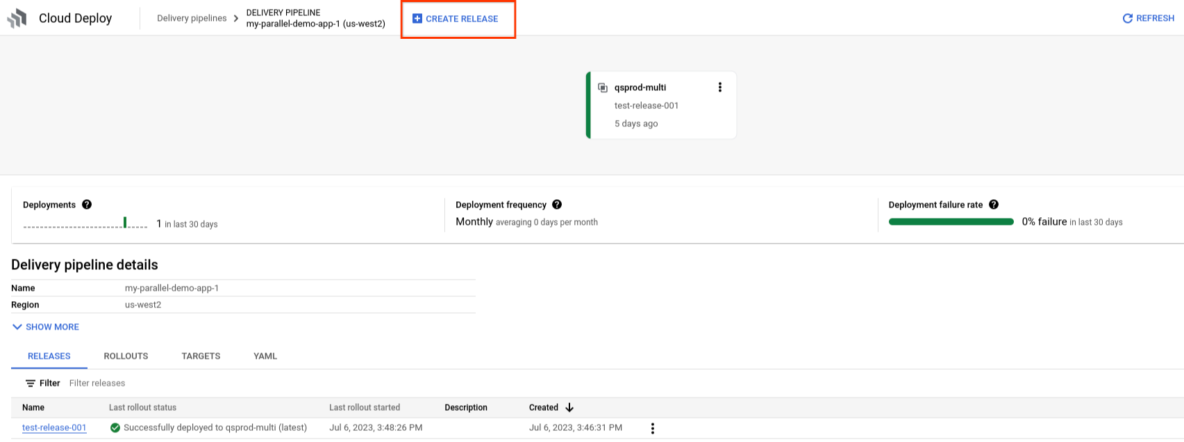Click the multi-target icon on qsprod-multi card
This screenshot has width=1184, height=442.
(603, 87)
